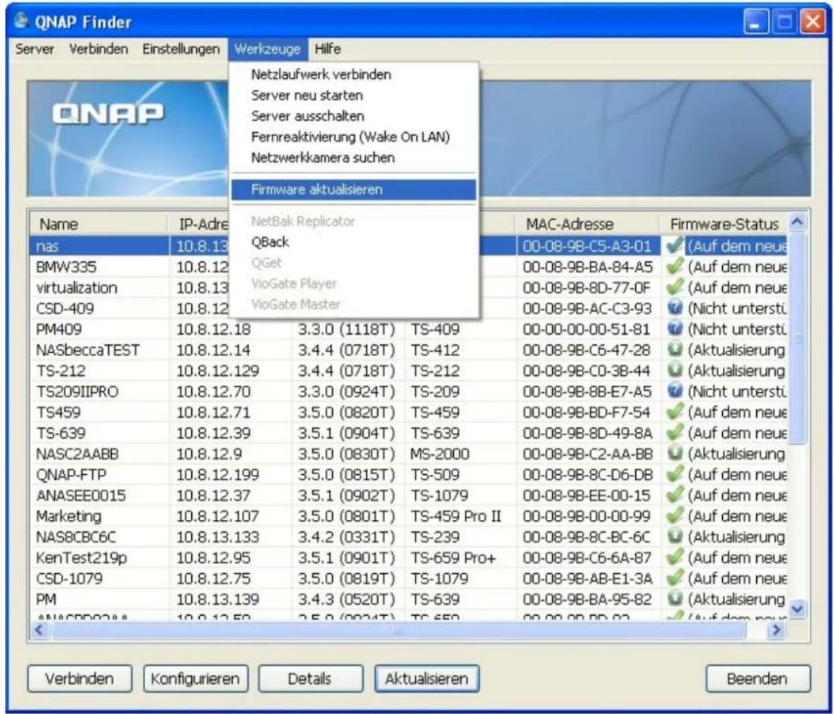Click green checkmark icon in KenTest219p row
Screen dimensions: 834x714
click(675, 557)
